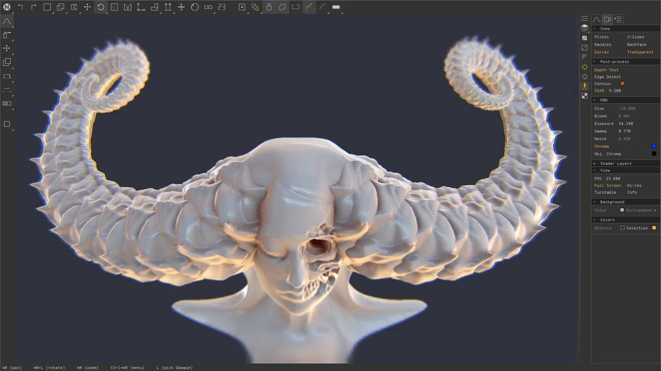Collapse the Background section

tap(626, 202)
